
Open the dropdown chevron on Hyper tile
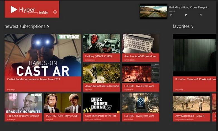click(x=55, y=12)
